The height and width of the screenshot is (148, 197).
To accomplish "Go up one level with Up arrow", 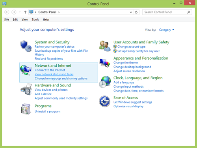I will tap(25, 12).
